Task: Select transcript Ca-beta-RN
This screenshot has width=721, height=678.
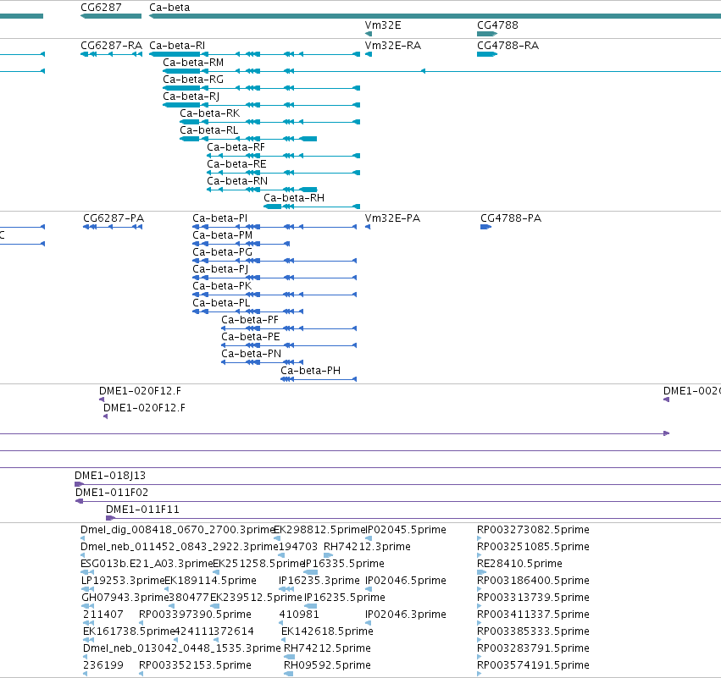Action: click(x=237, y=181)
